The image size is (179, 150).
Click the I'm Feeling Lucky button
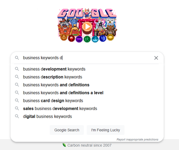pos(106,130)
